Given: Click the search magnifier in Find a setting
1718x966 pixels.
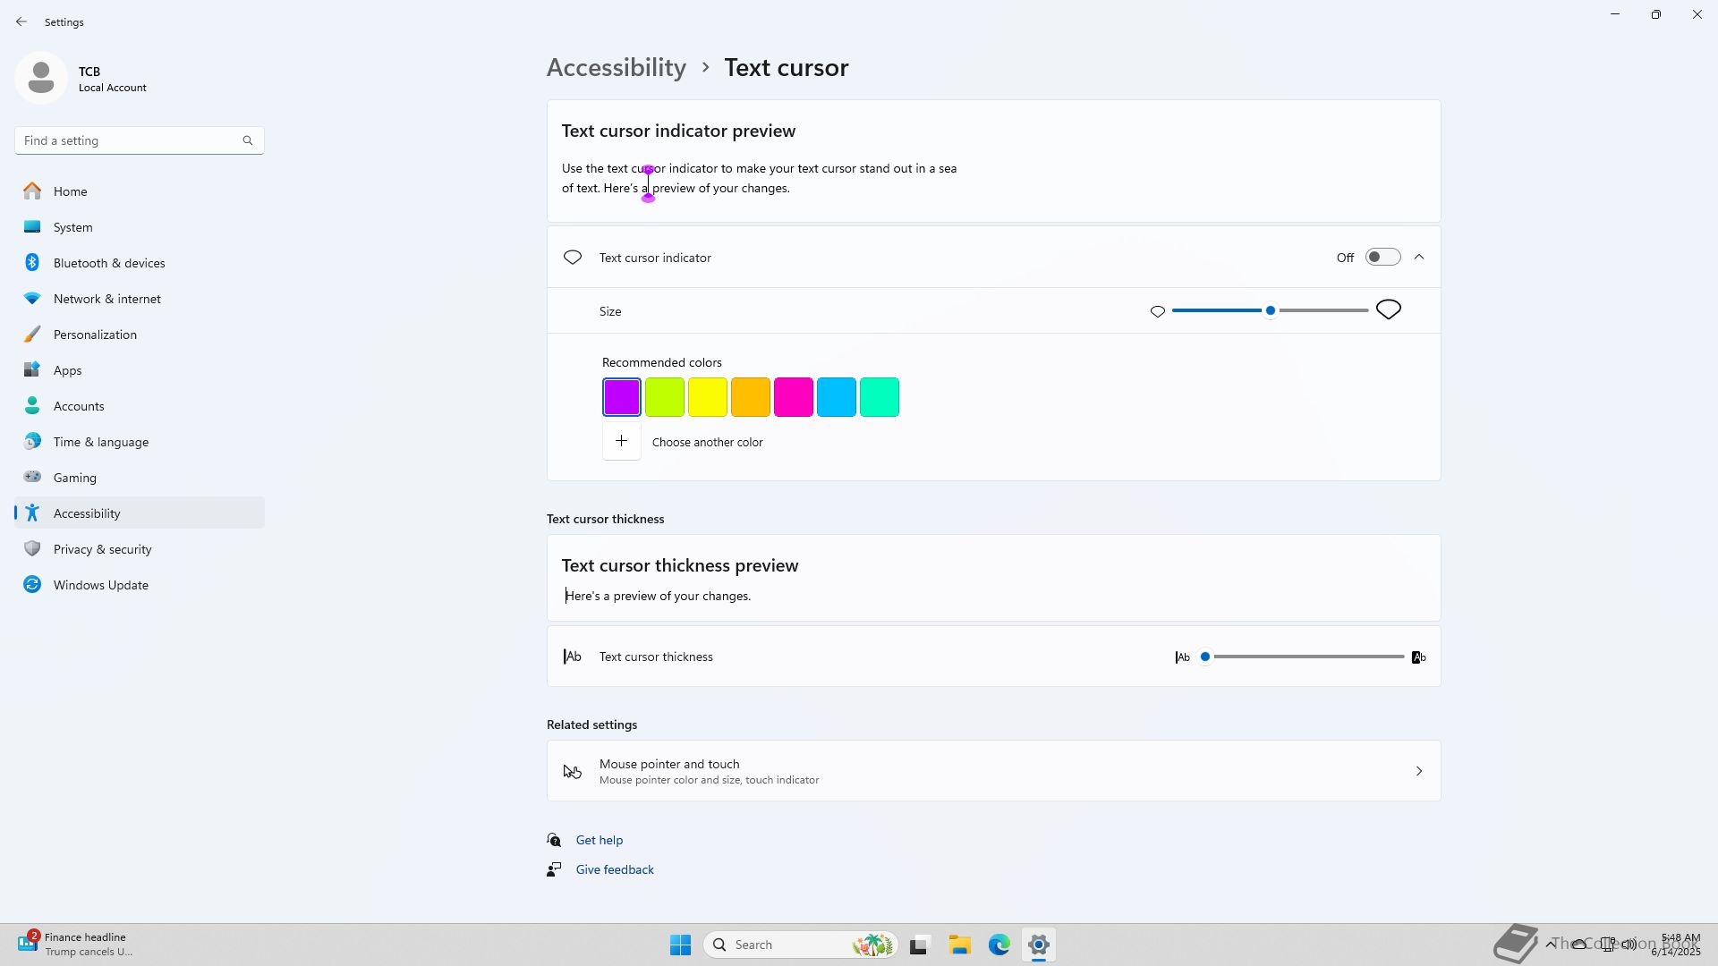Looking at the screenshot, I should click(248, 140).
